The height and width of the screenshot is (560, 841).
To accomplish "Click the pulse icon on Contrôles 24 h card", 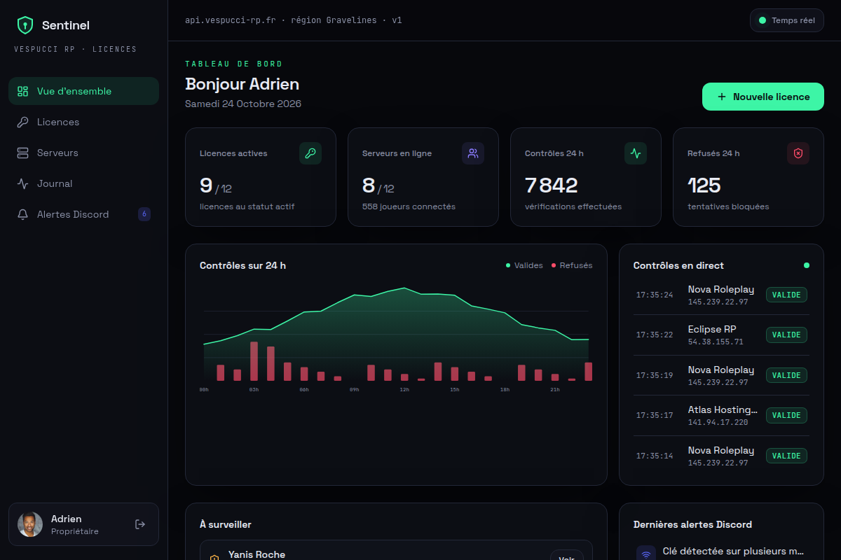I will tap(636, 153).
